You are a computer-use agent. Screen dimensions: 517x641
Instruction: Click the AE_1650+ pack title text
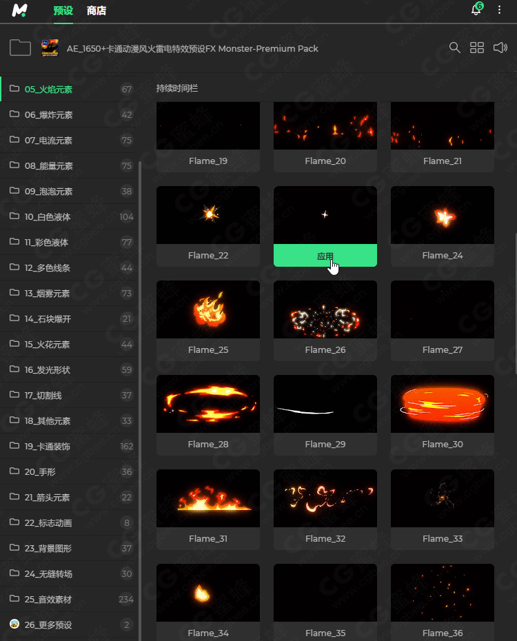click(192, 49)
